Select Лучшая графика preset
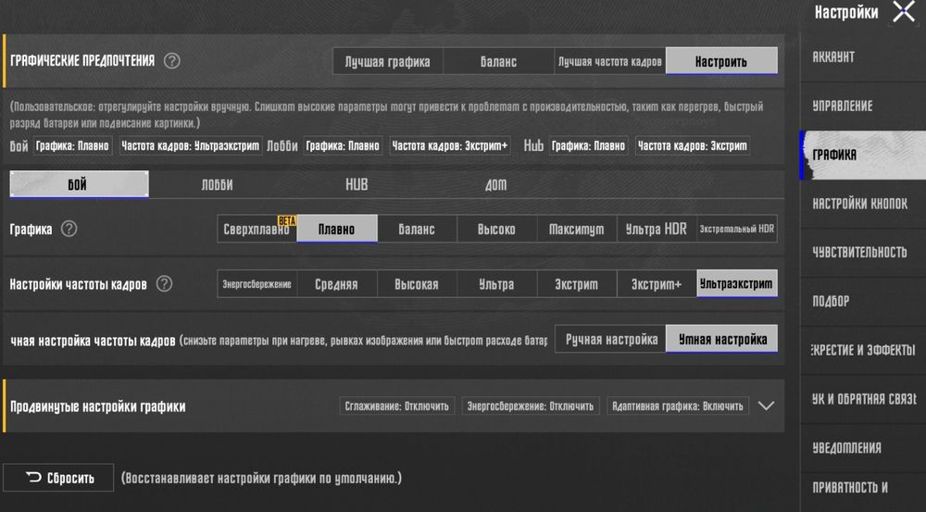 pyautogui.click(x=387, y=61)
